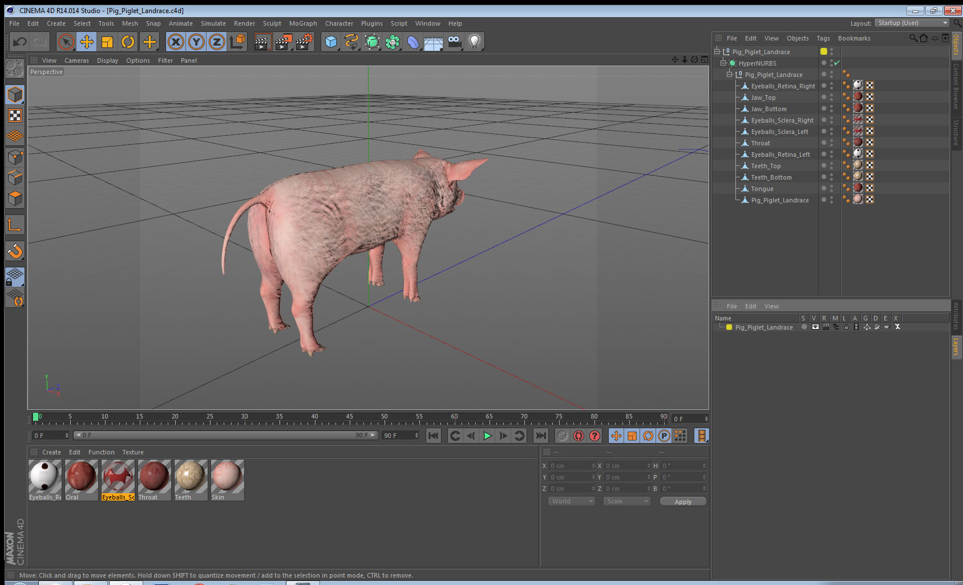Collapse the HyperNURBS tree node

[723, 63]
